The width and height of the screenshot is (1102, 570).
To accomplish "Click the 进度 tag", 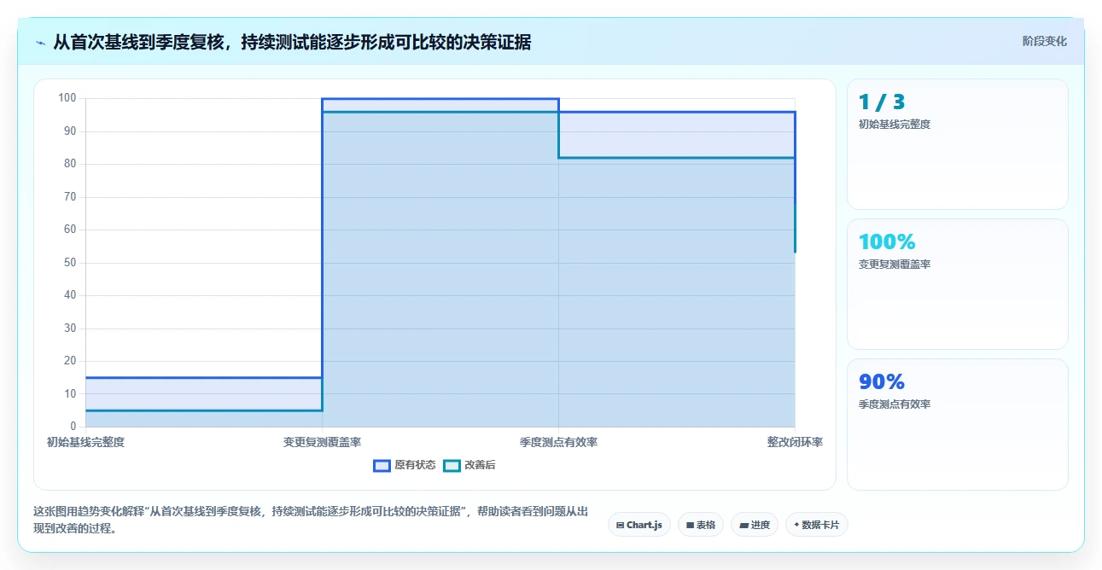I will [755, 525].
